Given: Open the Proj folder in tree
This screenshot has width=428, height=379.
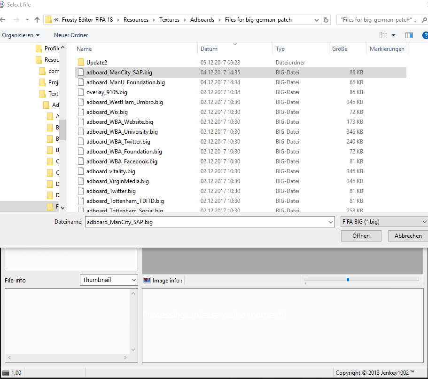Looking at the screenshot, I should point(49,82).
